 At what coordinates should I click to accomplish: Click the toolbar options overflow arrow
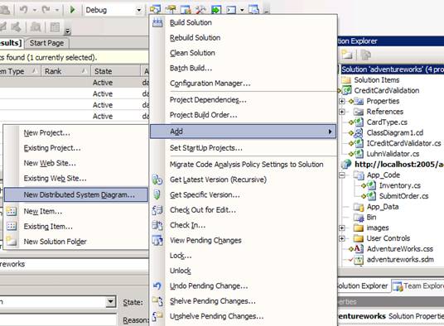click(68, 31)
